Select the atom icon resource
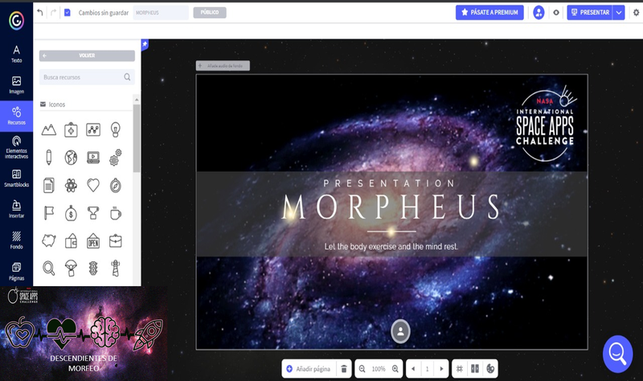This screenshot has height=381, width=643. 71,185
